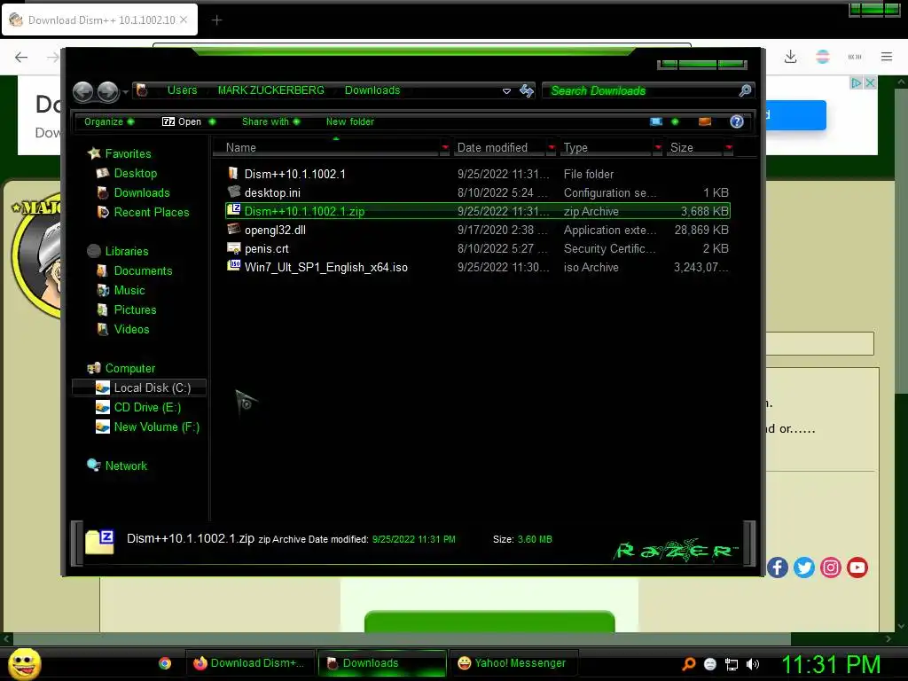The image size is (908, 681).
Task: Select Documents library
Action: click(x=143, y=270)
